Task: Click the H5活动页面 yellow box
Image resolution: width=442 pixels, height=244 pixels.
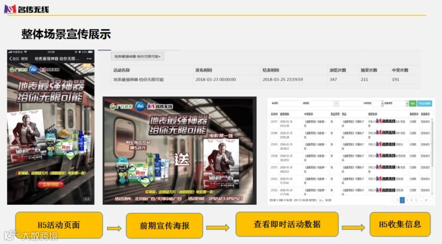Action: 59,225
